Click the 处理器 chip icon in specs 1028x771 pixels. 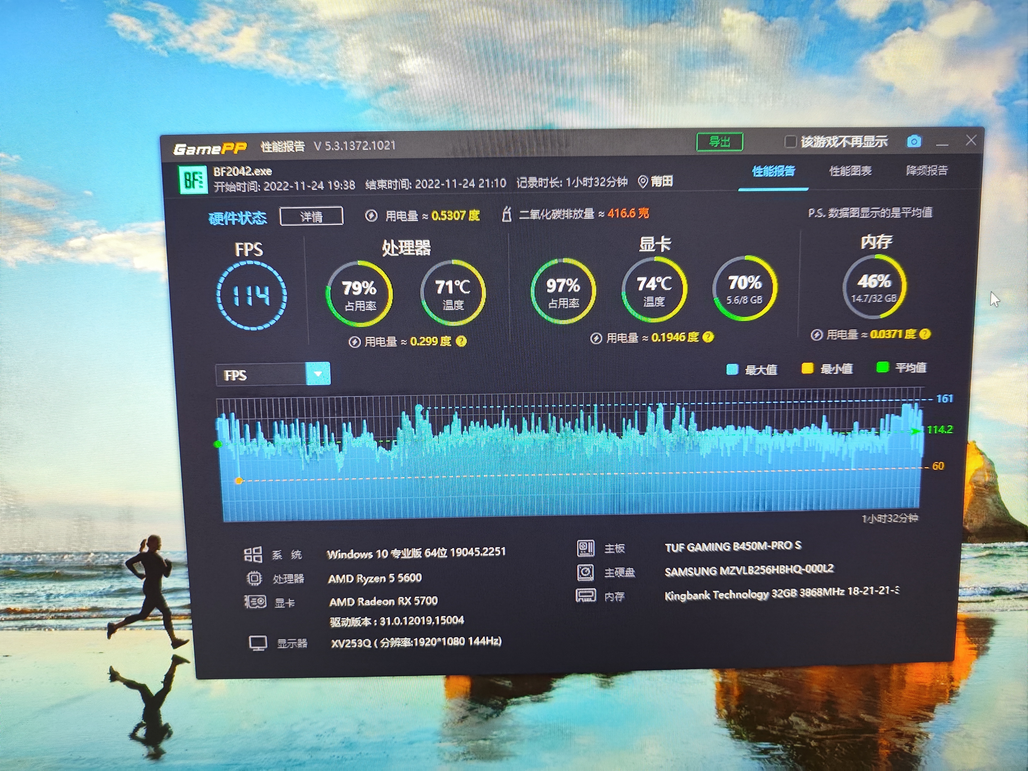pyautogui.click(x=254, y=578)
